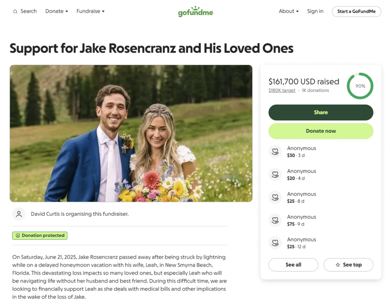Image resolution: width=385 pixels, height=302 pixels.
Task: Click heart icon beside $30 anonymous donation
Action: [275, 152]
